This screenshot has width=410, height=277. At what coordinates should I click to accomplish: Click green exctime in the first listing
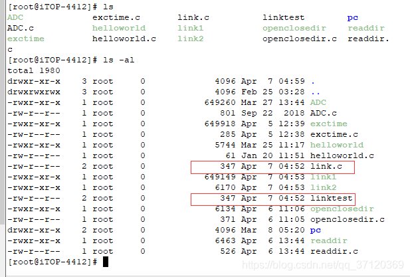26,39
